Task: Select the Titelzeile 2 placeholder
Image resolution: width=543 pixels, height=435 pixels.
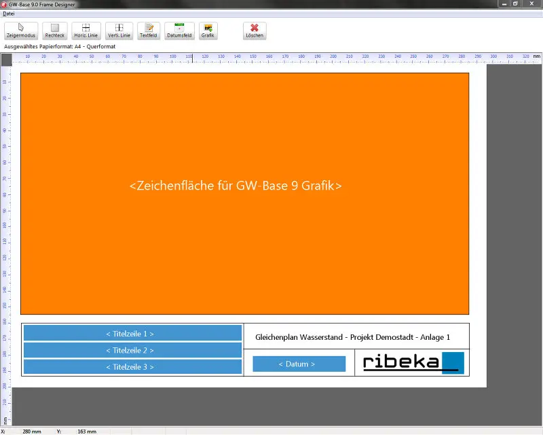Action: pos(132,350)
